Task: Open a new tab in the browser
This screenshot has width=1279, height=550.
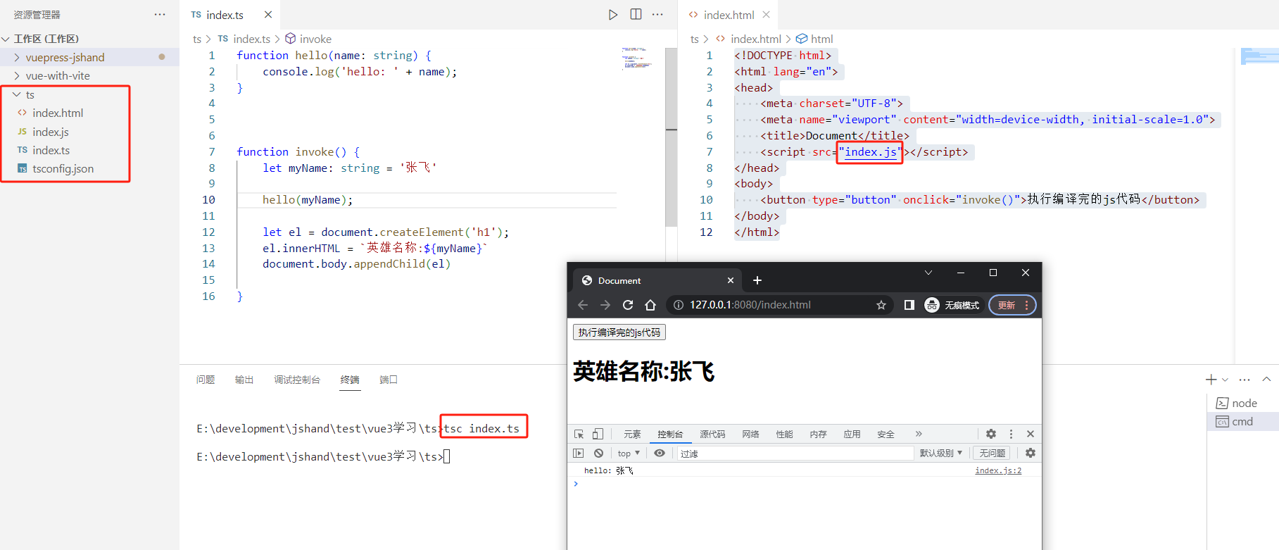Action: 757,280
